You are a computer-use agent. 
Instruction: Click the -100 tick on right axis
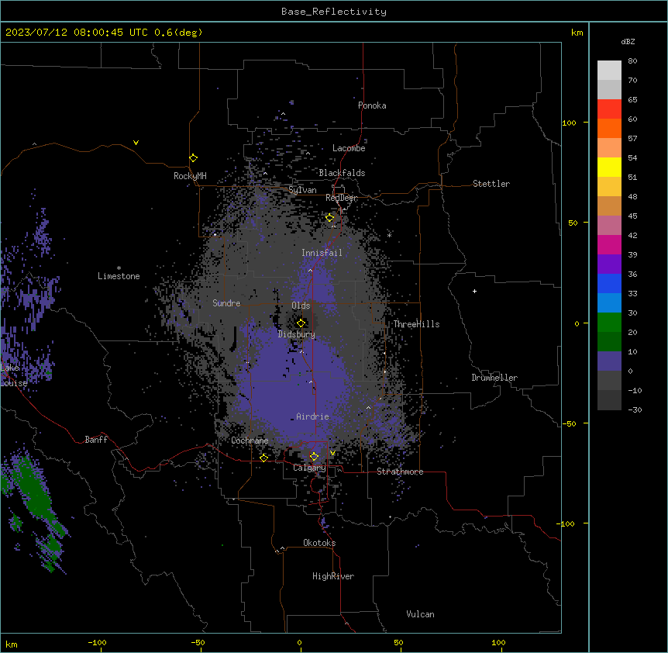[x=566, y=523]
